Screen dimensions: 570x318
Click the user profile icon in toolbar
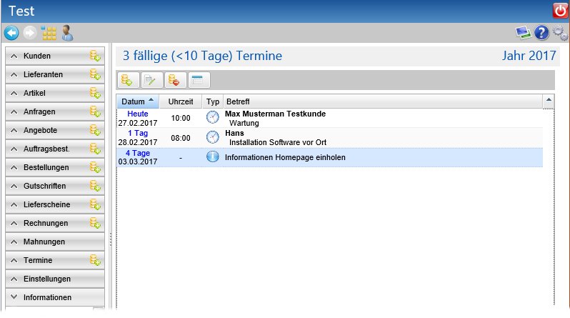pos(68,33)
